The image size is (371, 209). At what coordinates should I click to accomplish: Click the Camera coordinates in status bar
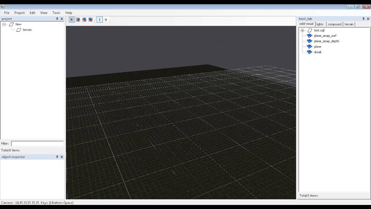click(20, 203)
